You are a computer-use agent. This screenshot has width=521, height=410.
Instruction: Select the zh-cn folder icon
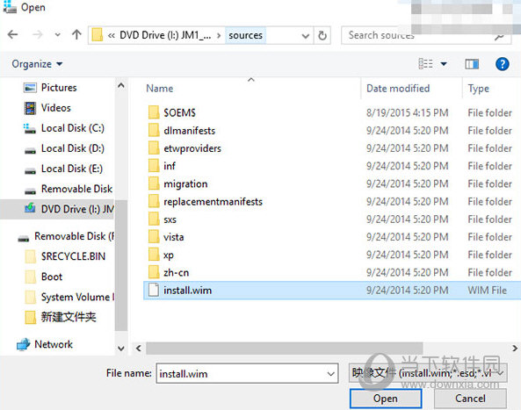[x=154, y=272]
